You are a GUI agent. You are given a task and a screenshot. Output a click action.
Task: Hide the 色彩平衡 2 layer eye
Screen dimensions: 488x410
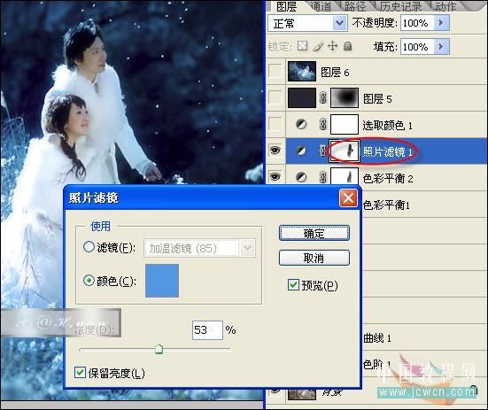click(x=275, y=177)
